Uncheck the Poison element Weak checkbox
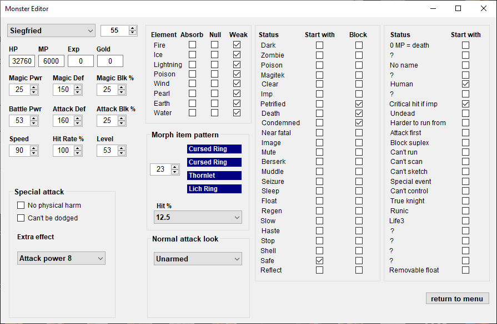497x324 pixels. point(237,74)
